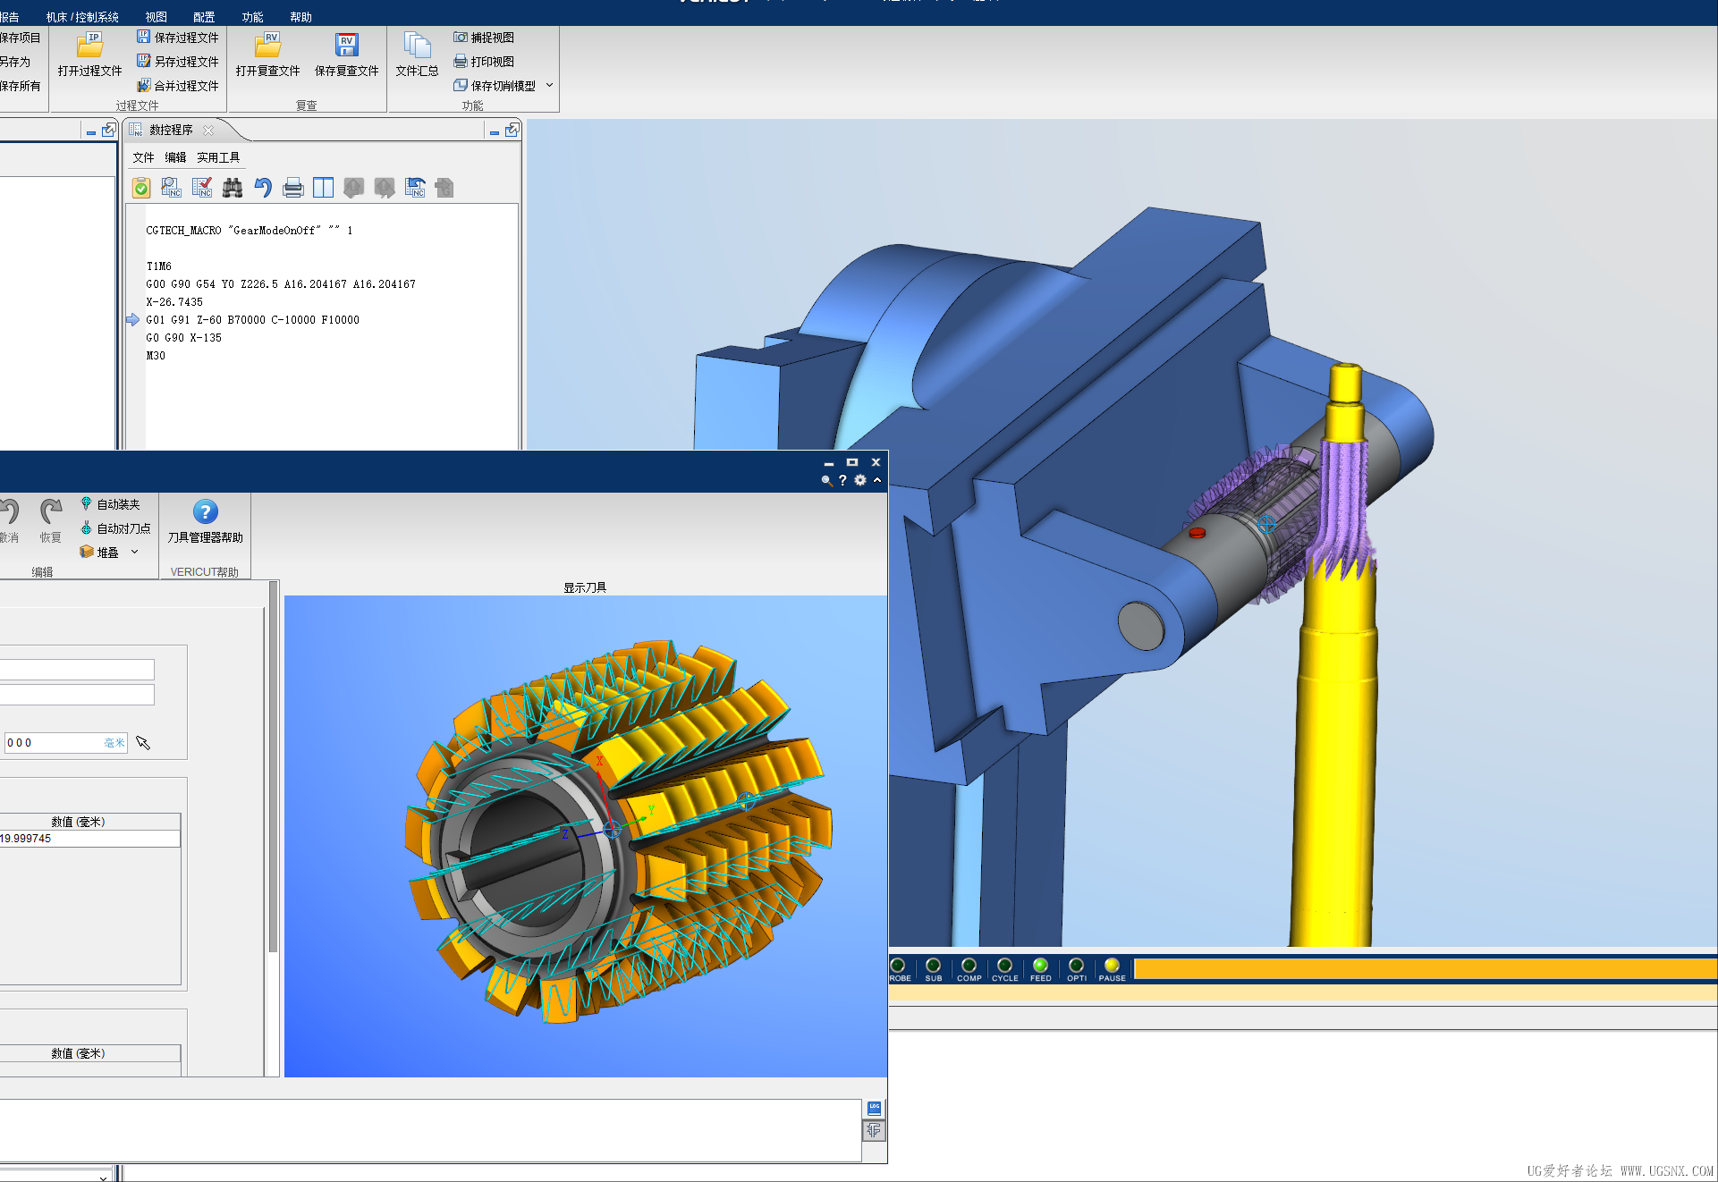Viewport: 1718px width, 1182px height.
Task: Collapse the tool manager ribbon chevron
Action: point(877,480)
